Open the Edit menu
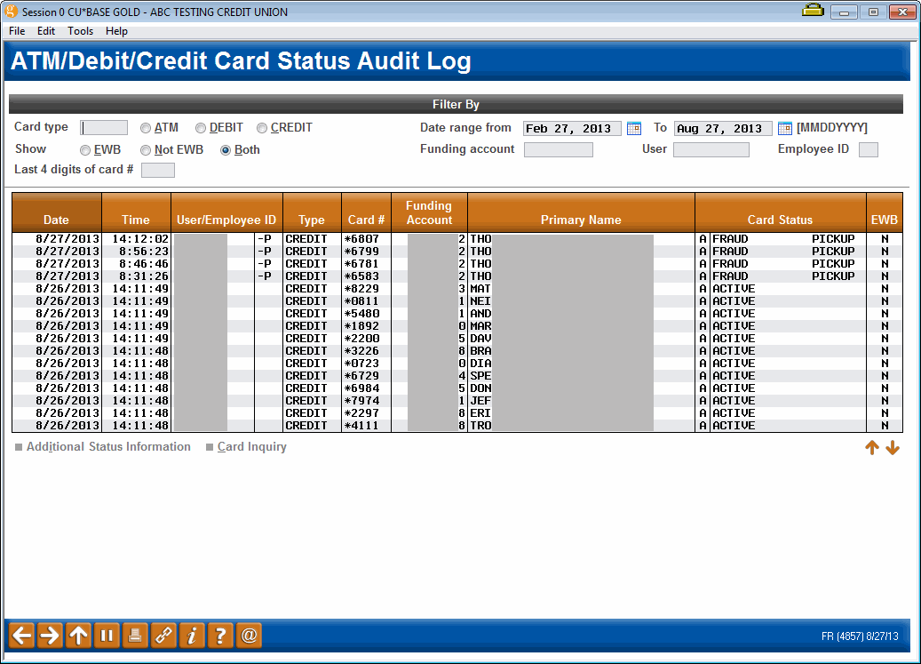 (x=46, y=31)
